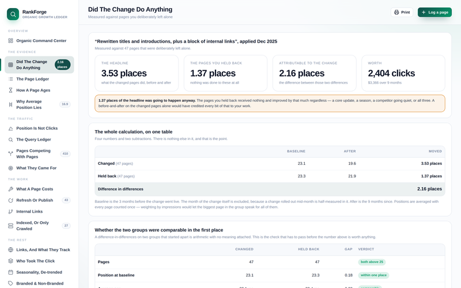Image resolution: width=461 pixels, height=288 pixels.
Task: Open What A Page Costs page
Action: click(39, 189)
